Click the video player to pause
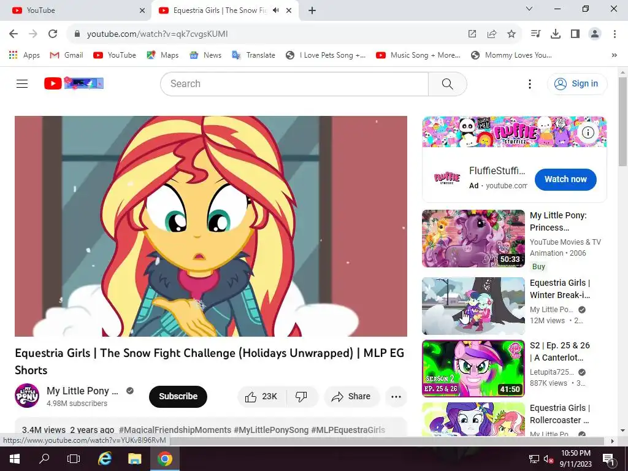The image size is (628, 471). [211, 226]
